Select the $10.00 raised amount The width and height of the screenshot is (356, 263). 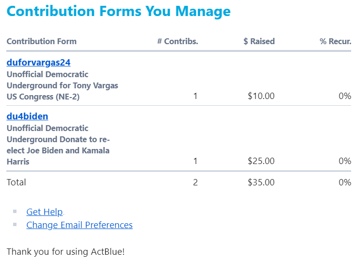261,96
